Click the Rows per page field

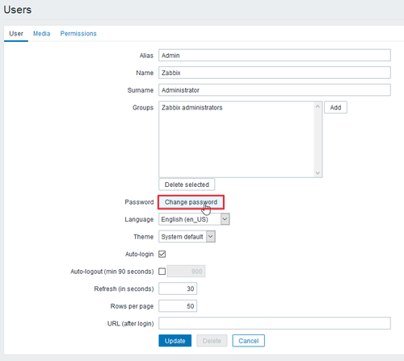pyautogui.click(x=178, y=306)
